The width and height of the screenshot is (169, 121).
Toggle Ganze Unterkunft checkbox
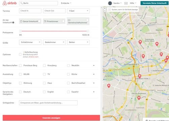click(x=39, y=21)
